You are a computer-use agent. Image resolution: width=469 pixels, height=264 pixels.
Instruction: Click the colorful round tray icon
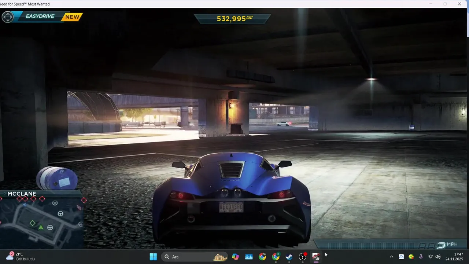[411, 257]
